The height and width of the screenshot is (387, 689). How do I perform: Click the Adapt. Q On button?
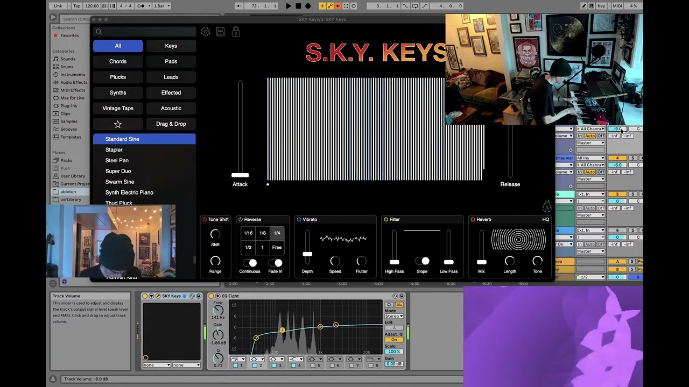[x=394, y=340]
